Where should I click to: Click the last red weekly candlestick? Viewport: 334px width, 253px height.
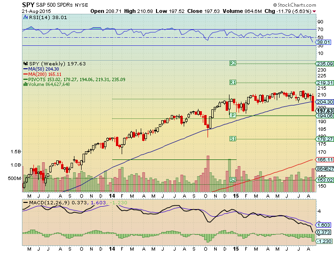[x=313, y=104]
